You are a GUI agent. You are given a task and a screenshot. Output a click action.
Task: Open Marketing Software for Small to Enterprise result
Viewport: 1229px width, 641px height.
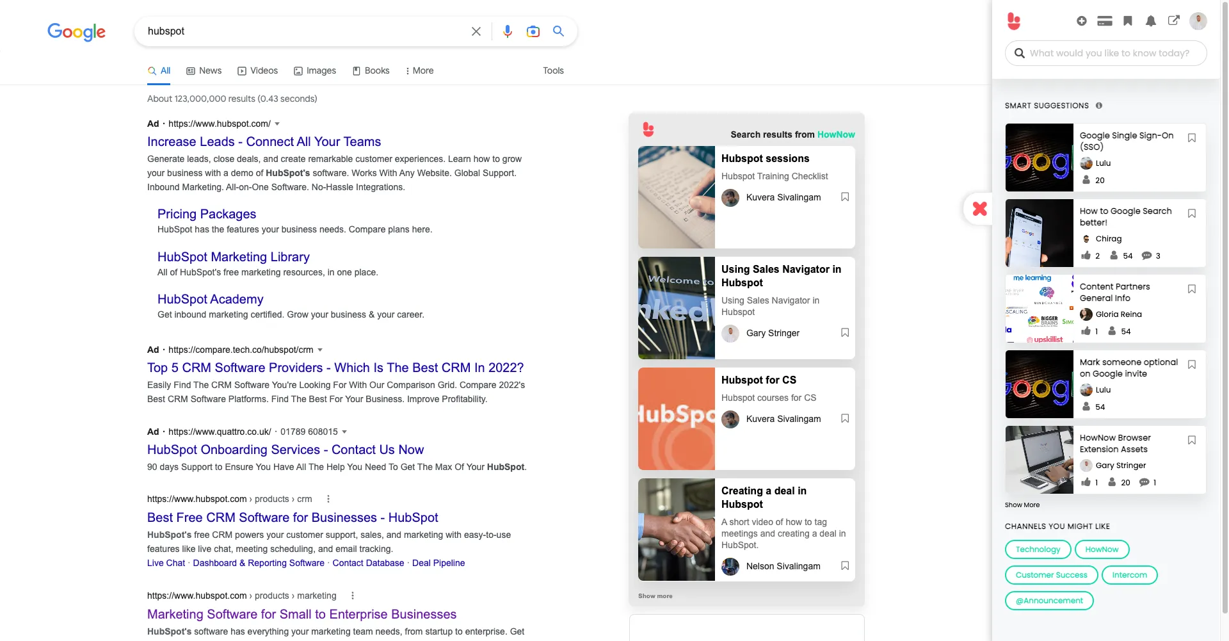[x=301, y=614]
